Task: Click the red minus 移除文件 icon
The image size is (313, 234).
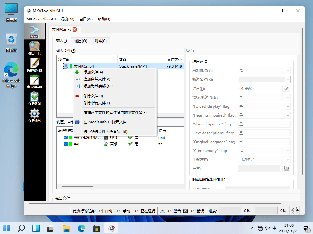Action: pos(77,96)
